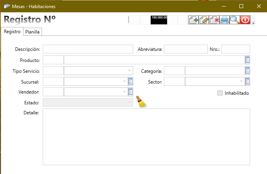Click the black 150.000.00 toolbar box
Viewport: 267px width, 174px height.
159,20
